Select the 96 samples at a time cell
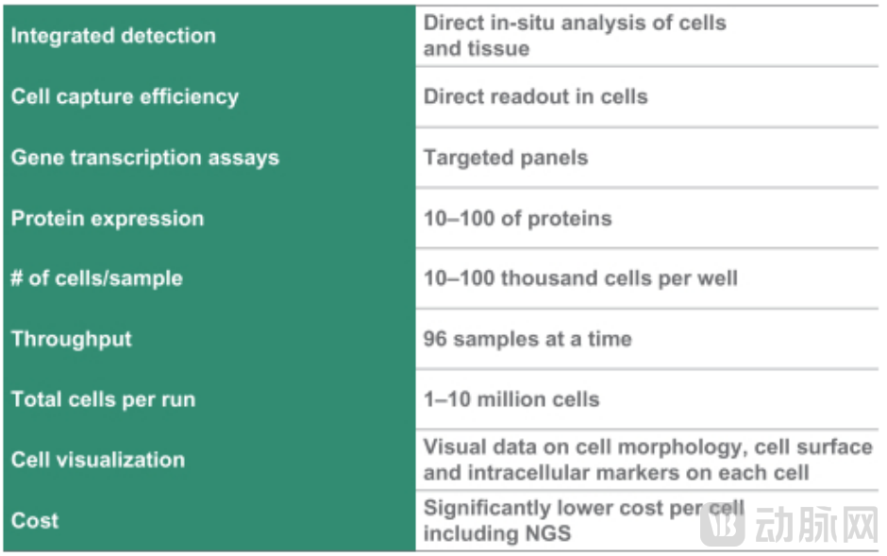Viewport: 887px width, 556px height. pyautogui.click(x=527, y=339)
